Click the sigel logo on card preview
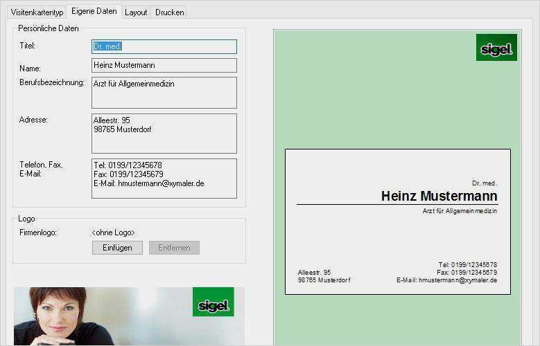 click(496, 48)
